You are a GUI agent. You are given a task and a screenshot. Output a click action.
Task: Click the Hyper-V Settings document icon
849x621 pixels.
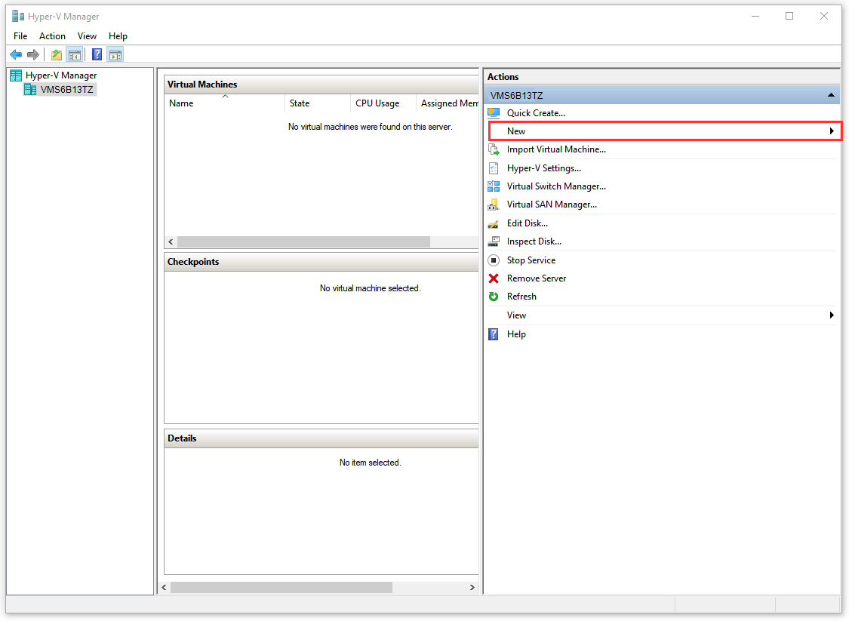494,168
